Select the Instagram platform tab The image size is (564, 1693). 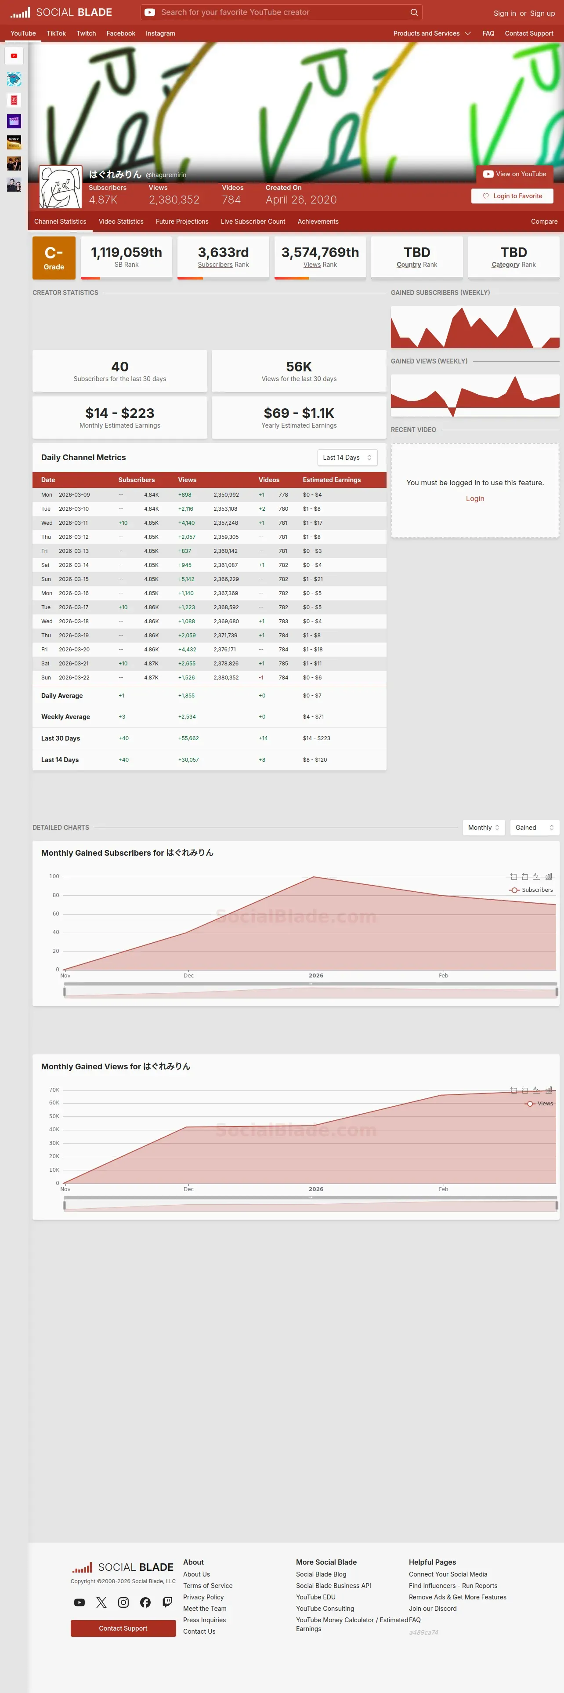click(x=160, y=33)
